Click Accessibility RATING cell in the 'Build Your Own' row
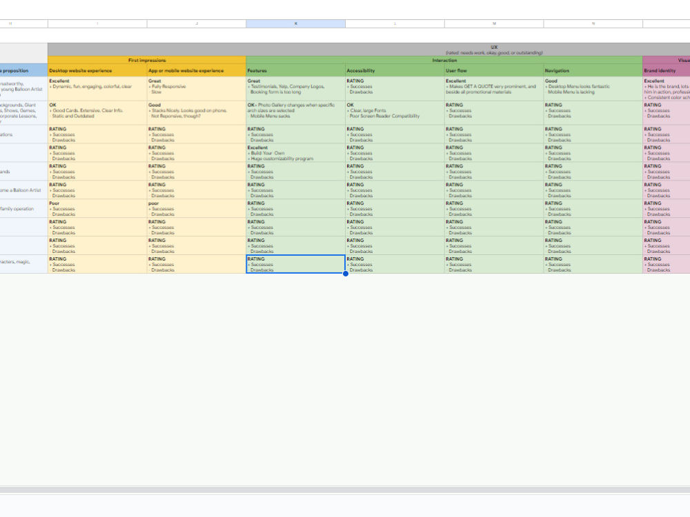Image resolution: width=690 pixels, height=517 pixels. [x=395, y=153]
